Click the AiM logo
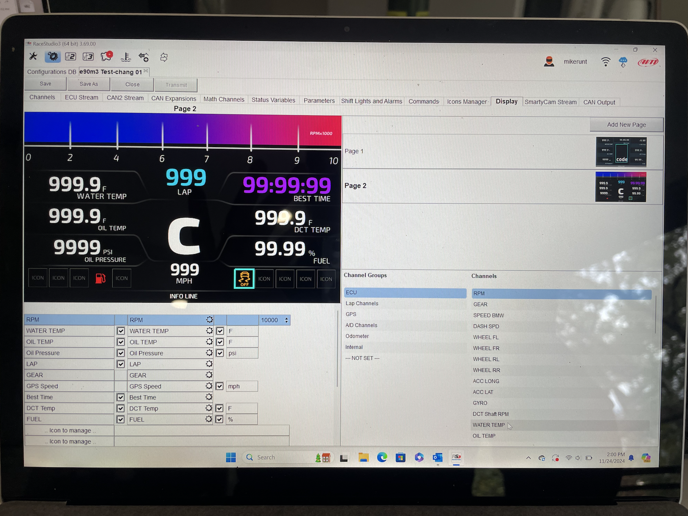The image size is (688, 516). [x=648, y=62]
